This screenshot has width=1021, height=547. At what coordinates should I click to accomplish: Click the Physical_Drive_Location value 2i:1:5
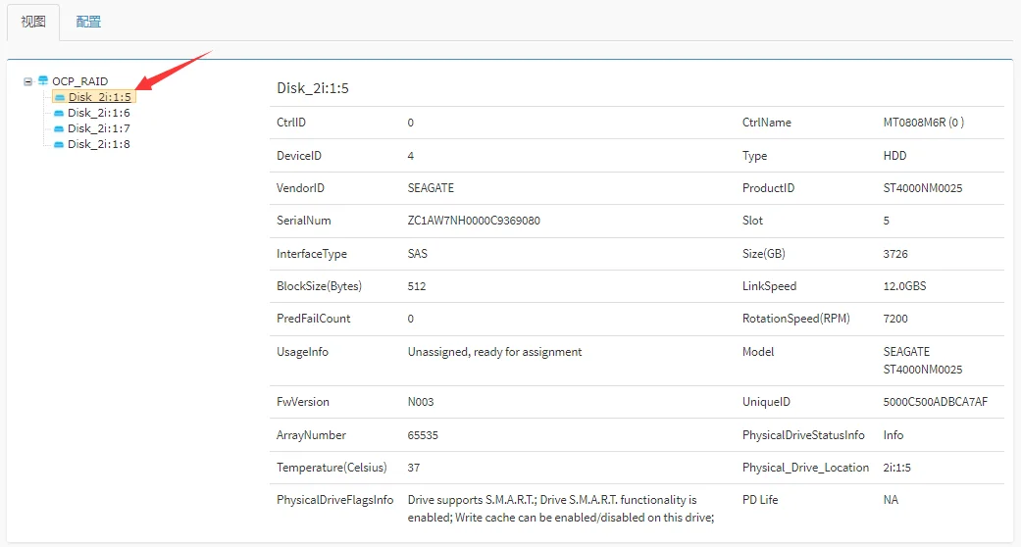(x=897, y=469)
